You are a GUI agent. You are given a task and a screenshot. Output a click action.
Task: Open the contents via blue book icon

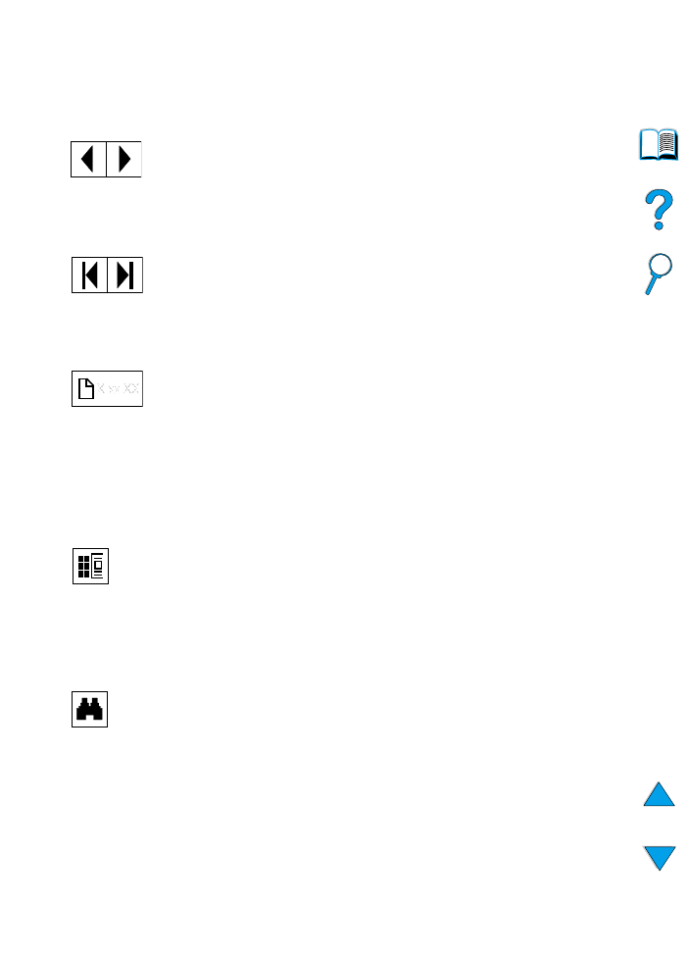coord(659,145)
